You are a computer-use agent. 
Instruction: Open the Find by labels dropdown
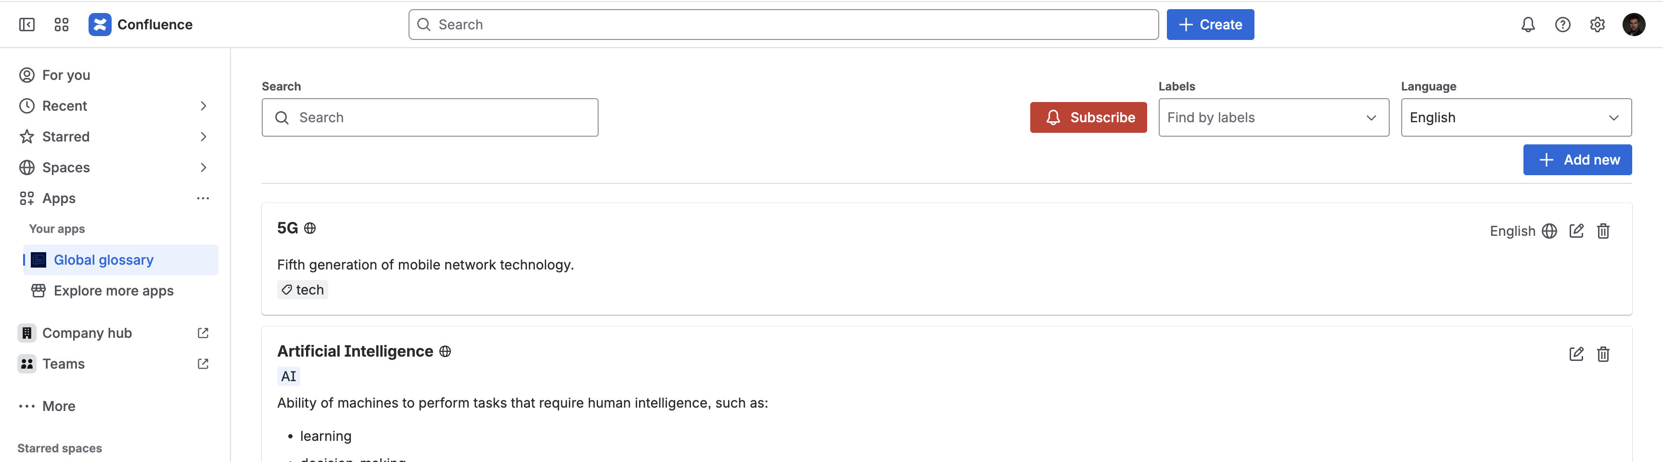(x=1273, y=117)
